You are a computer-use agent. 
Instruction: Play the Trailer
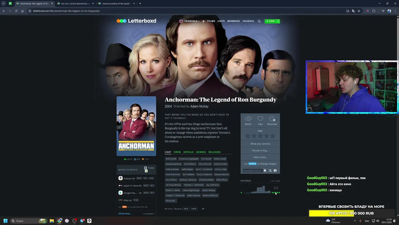(149, 168)
